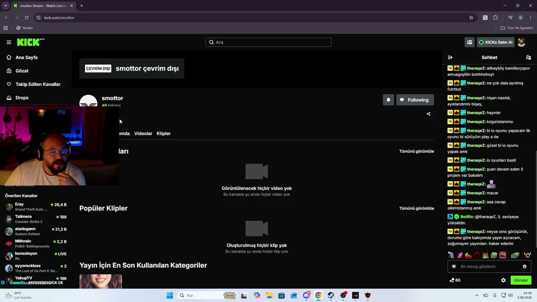Screen dimensions: 537x302
Task: Open the recent category thumbnail
Action: point(101,281)
